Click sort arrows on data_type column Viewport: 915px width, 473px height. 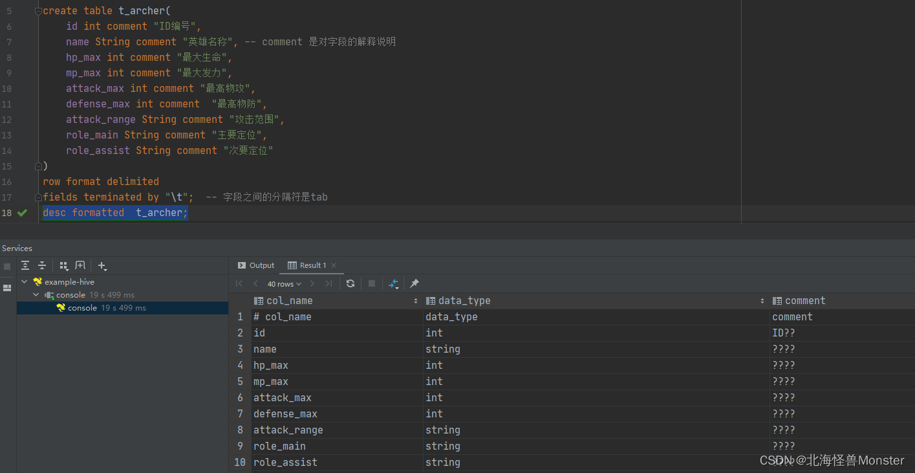click(x=763, y=301)
